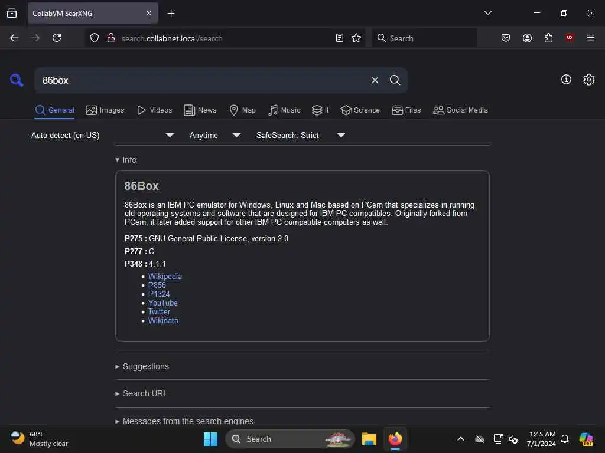Select the CollabVM SearXNG tab
This screenshot has width=605, height=453.
(x=93, y=13)
